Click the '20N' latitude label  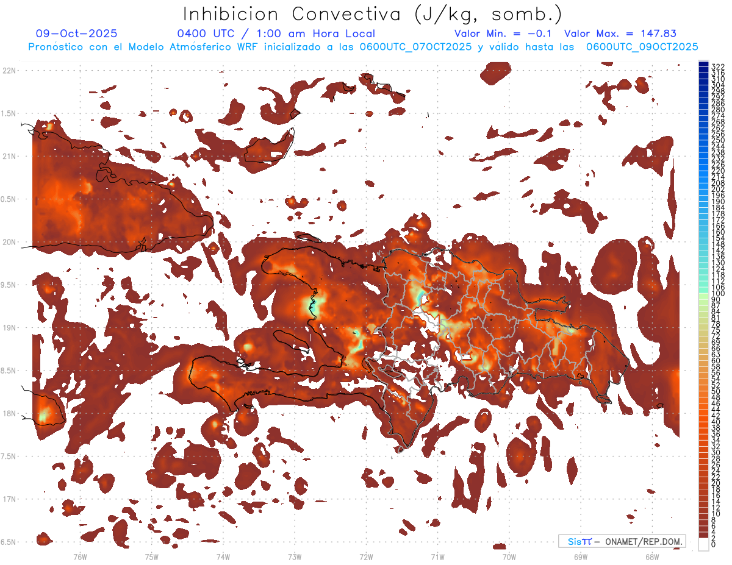click(x=9, y=242)
